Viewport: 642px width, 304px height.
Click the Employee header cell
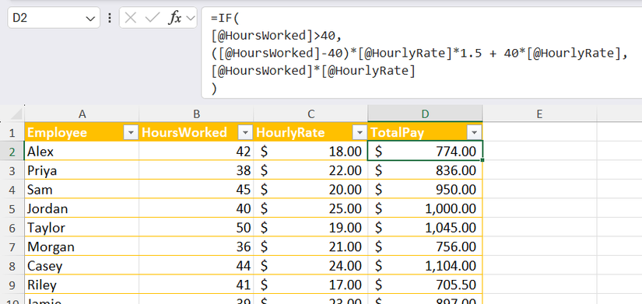[82, 132]
